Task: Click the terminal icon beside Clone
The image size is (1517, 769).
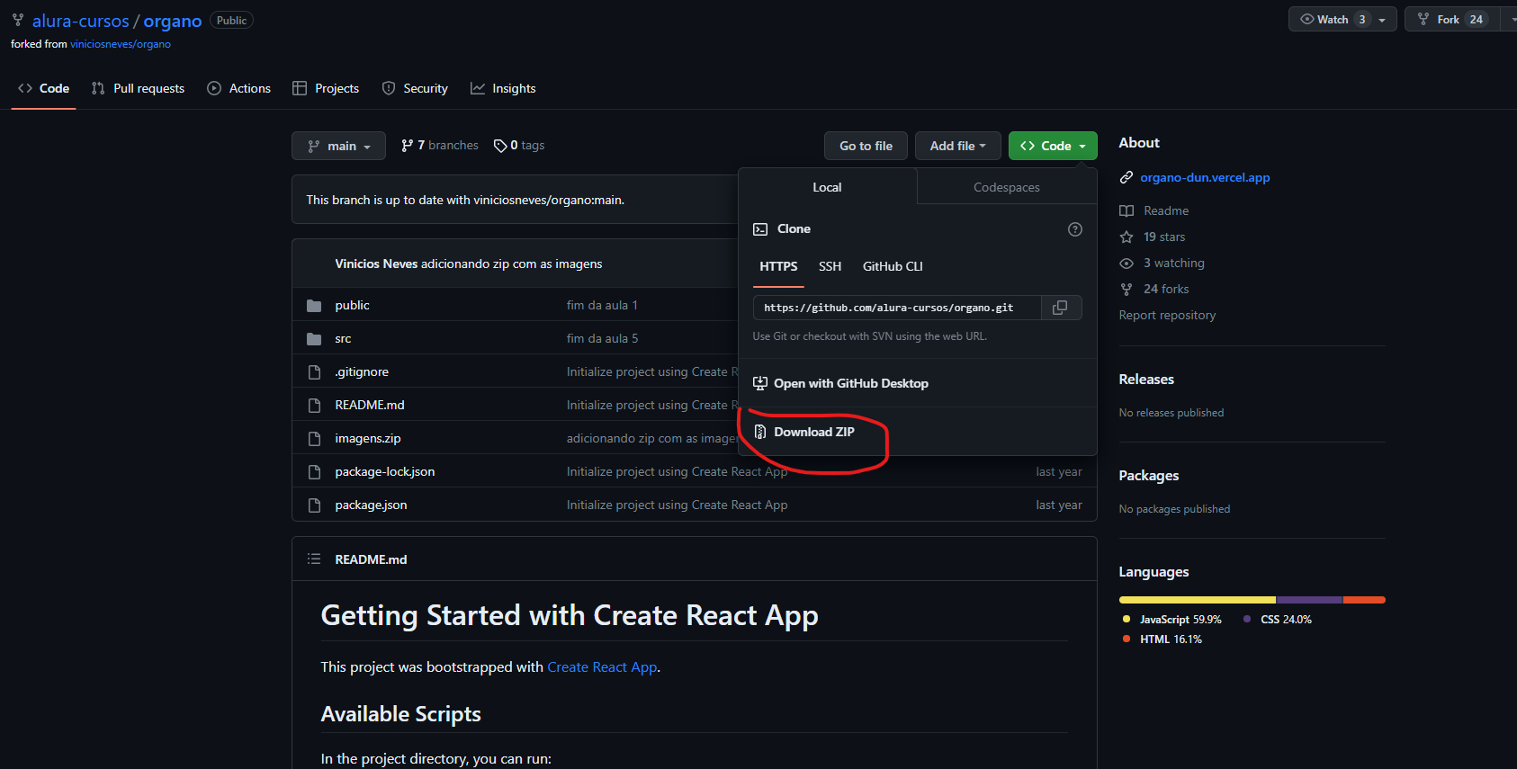Action: point(760,229)
